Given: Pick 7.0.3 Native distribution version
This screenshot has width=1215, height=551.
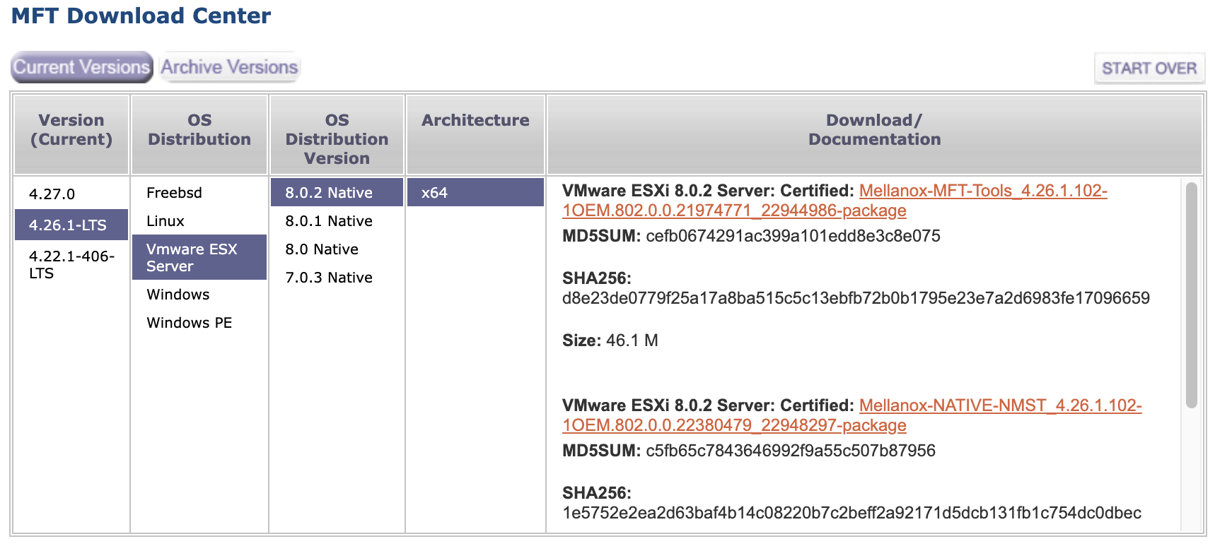Looking at the screenshot, I should click(x=329, y=278).
